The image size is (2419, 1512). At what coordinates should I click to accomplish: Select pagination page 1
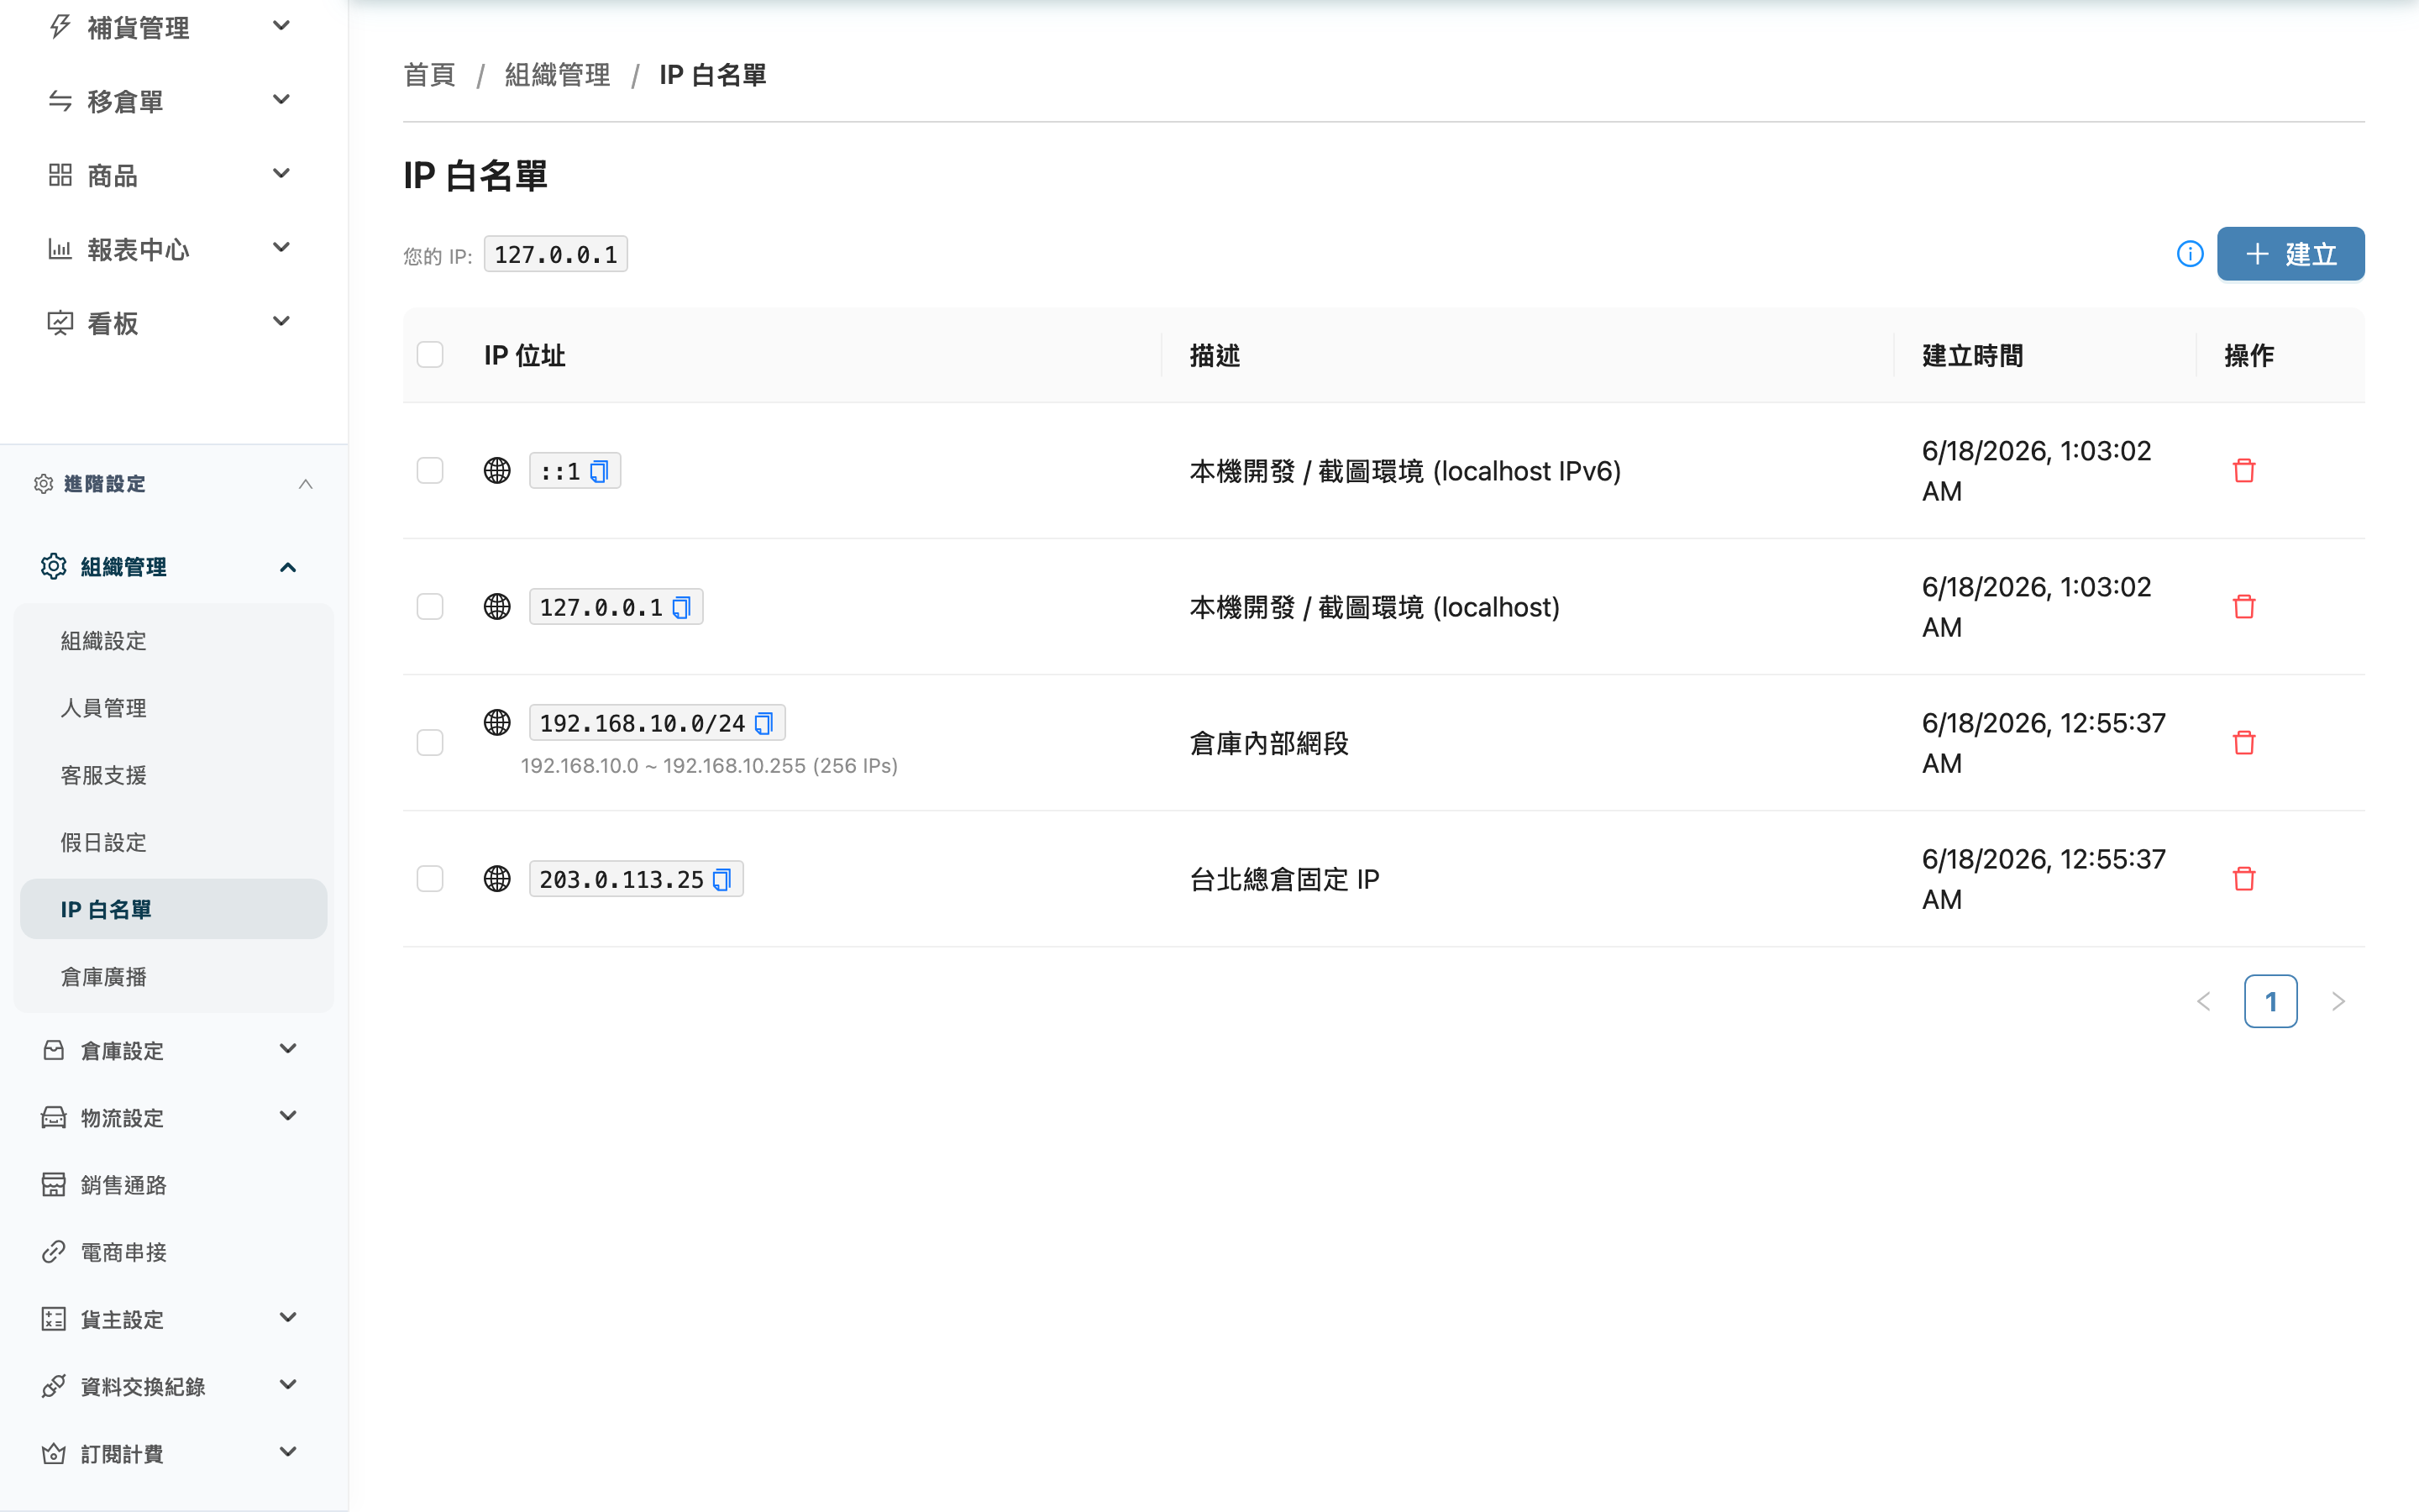pos(2270,1001)
